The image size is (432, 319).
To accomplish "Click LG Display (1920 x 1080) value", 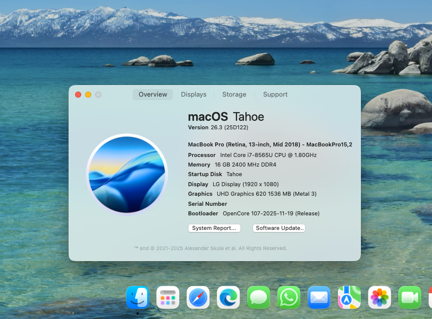I will (246, 184).
